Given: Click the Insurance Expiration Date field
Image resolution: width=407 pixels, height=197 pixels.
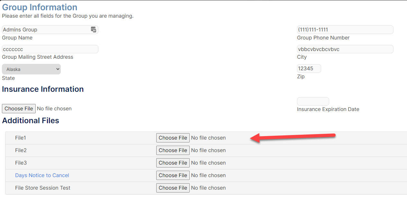Looking at the screenshot, I should [313, 101].
